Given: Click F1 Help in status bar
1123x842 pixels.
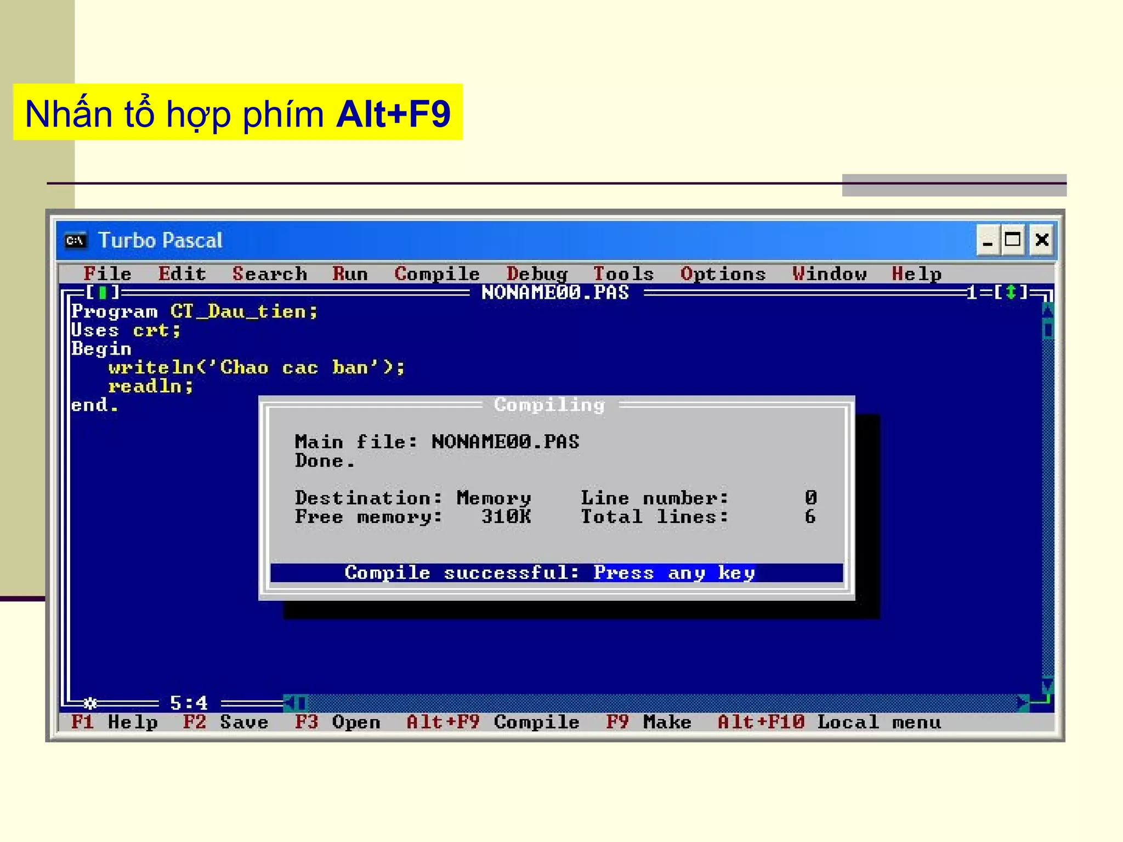Looking at the screenshot, I should click(114, 722).
